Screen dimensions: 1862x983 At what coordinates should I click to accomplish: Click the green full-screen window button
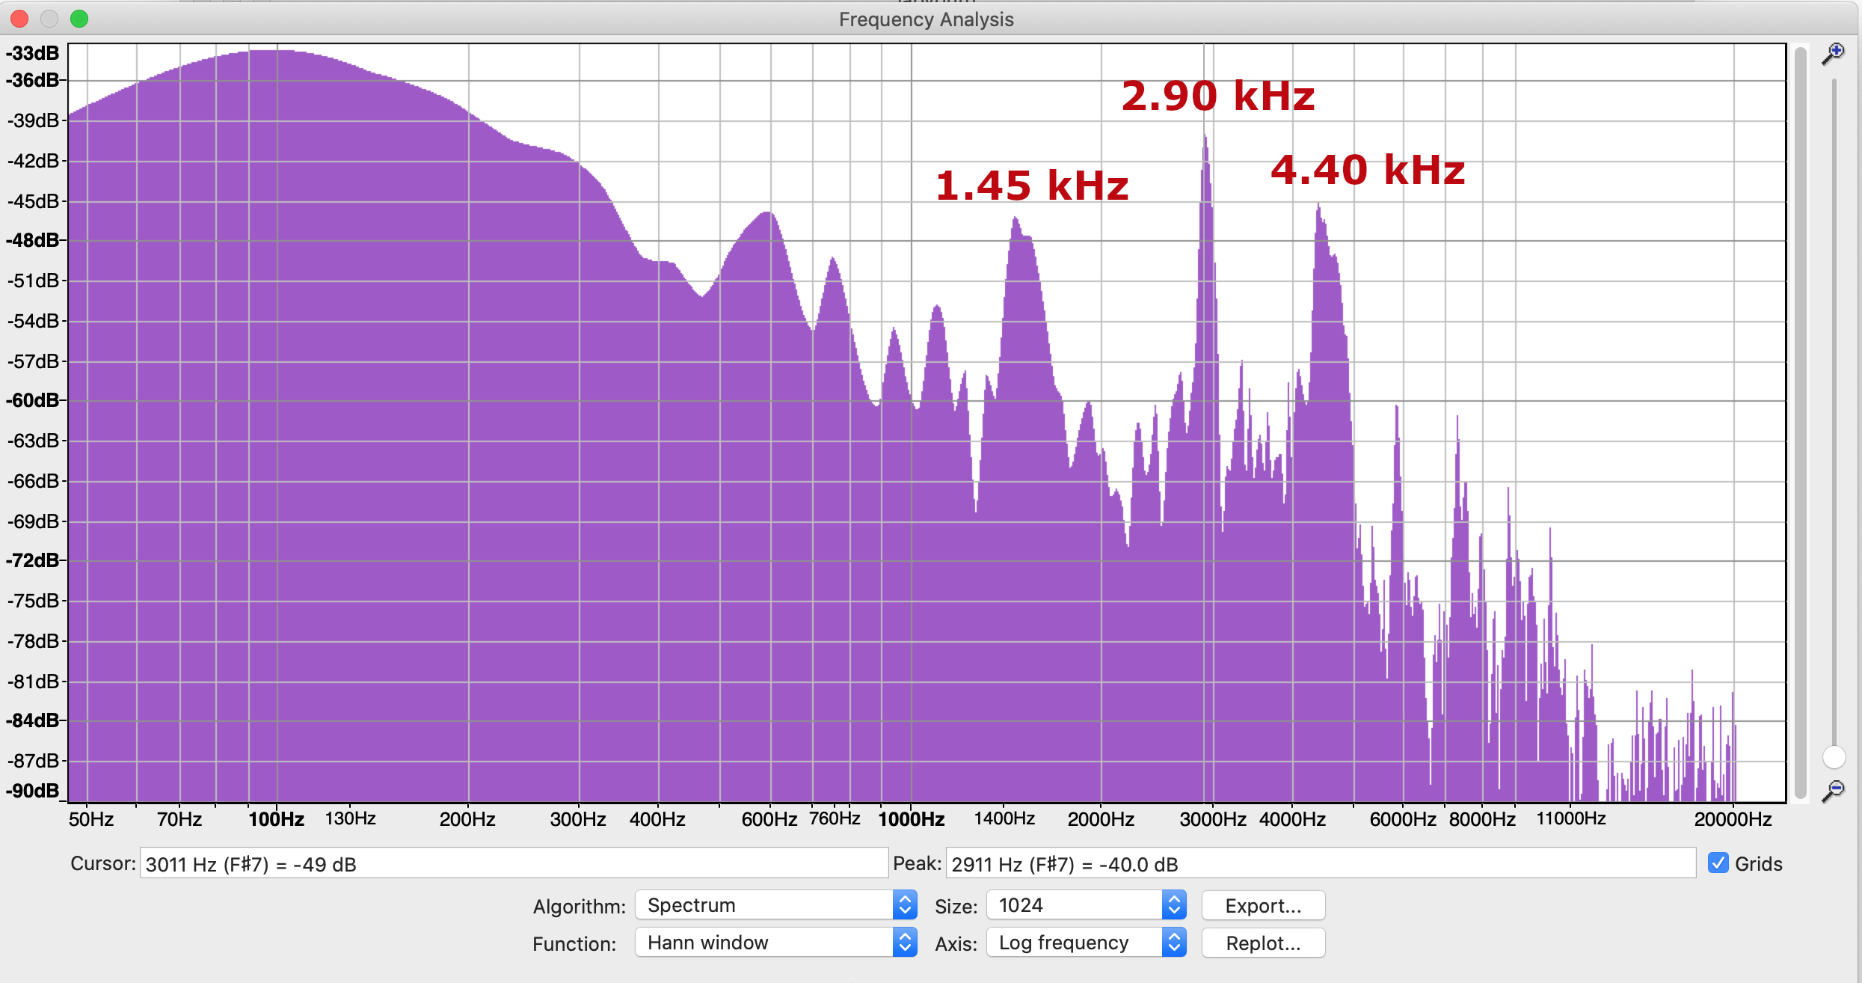point(79,19)
